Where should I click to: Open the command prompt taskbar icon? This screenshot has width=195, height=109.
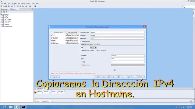tap(23, 107)
